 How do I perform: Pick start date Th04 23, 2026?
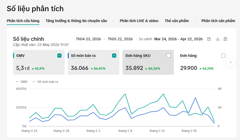[88, 39]
